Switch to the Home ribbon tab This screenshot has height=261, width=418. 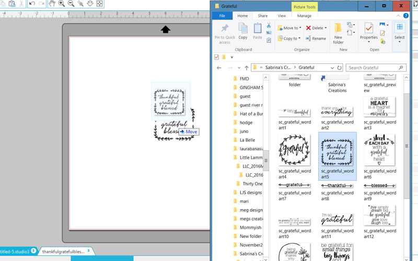click(x=242, y=16)
